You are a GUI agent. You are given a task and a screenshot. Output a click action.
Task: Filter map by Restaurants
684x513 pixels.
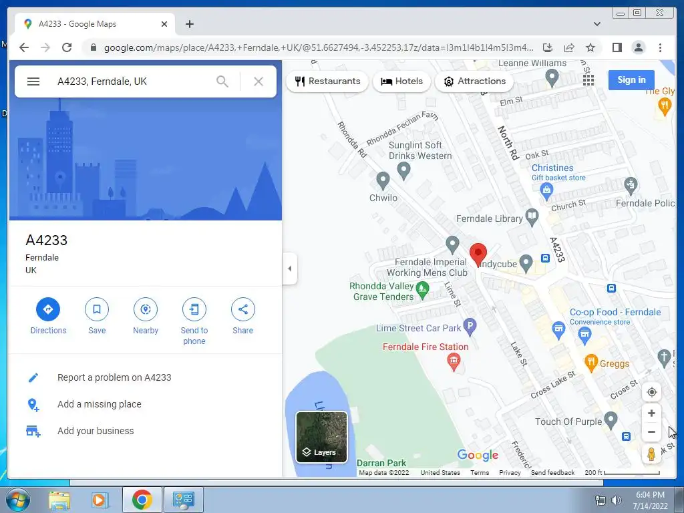click(327, 81)
